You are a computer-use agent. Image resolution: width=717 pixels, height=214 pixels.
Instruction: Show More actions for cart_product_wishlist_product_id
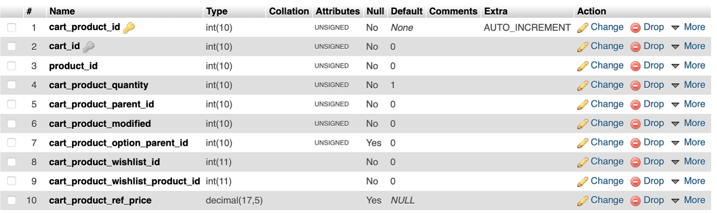click(x=689, y=181)
